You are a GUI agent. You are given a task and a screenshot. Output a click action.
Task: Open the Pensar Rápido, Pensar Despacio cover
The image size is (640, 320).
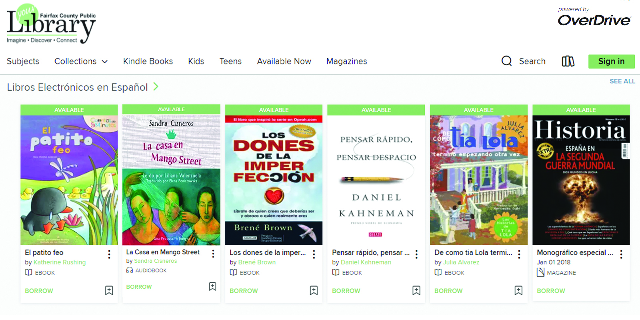[376, 180]
